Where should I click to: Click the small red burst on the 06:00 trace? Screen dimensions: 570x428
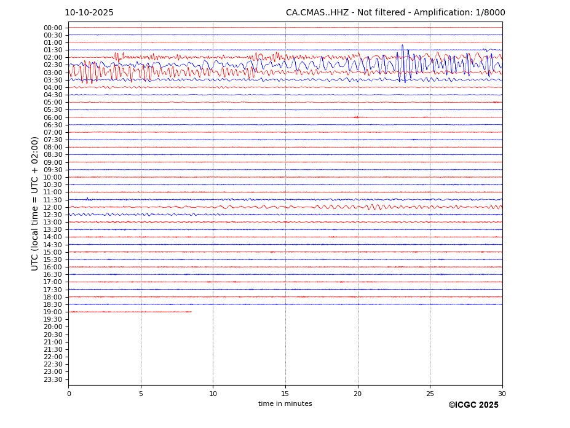click(x=357, y=117)
